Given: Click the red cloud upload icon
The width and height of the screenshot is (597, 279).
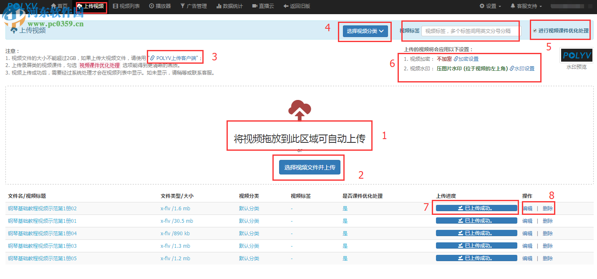Looking at the screenshot, I should (299, 109).
